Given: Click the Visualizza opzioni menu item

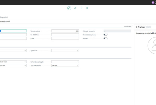Looking at the screenshot, I should [4, 17].
